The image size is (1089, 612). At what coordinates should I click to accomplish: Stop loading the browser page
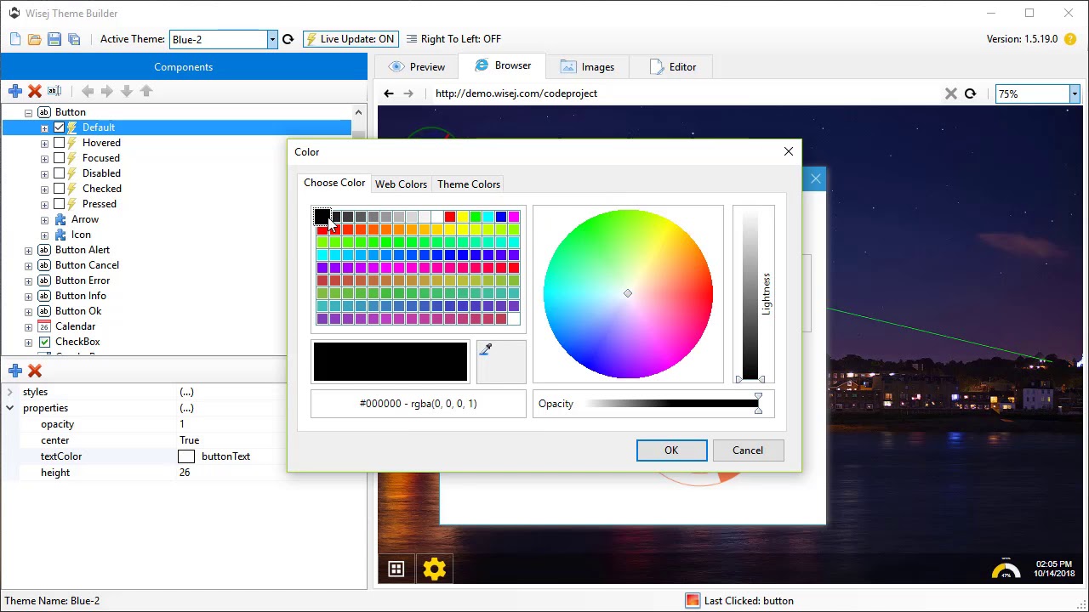(951, 93)
